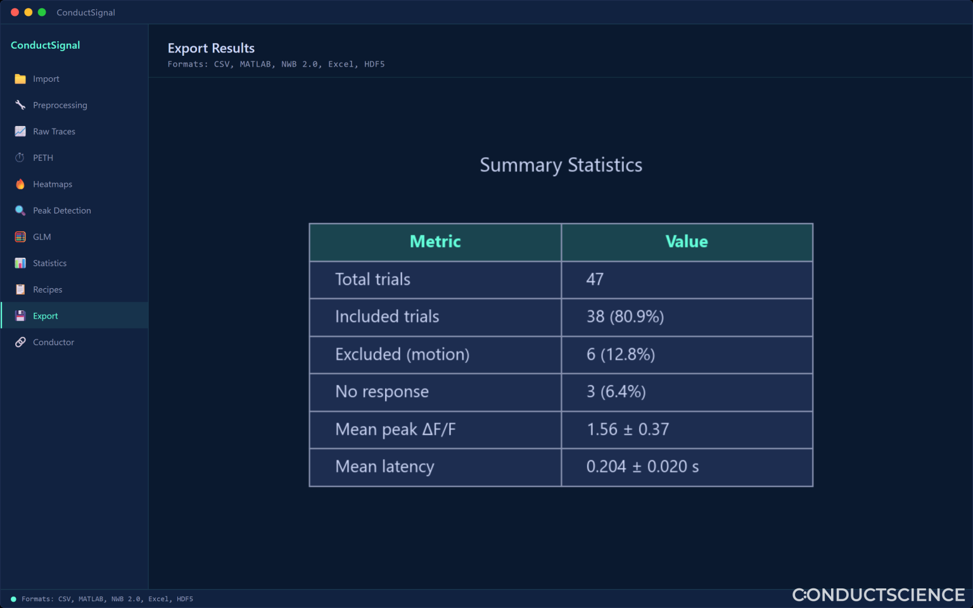Click the Preprocessing wrench icon

coord(20,105)
